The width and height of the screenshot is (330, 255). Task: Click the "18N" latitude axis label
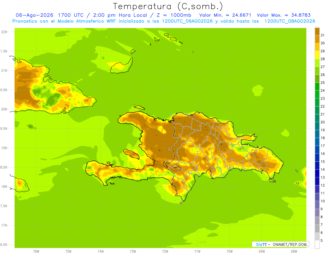pos(4,187)
